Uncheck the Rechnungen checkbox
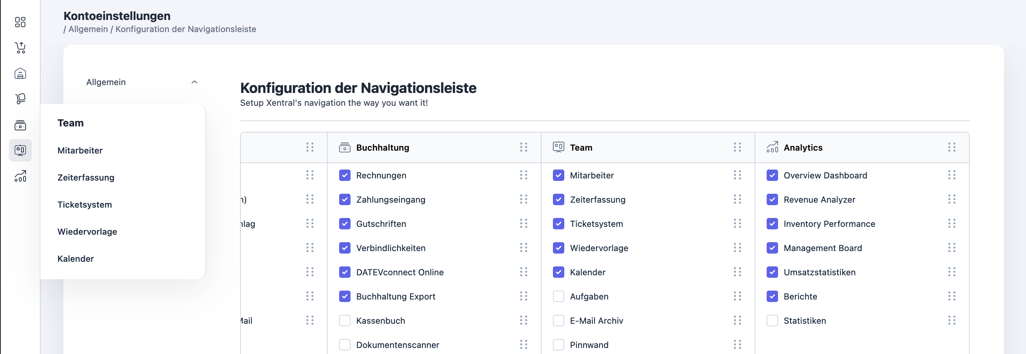The width and height of the screenshot is (1026, 354). coord(344,175)
